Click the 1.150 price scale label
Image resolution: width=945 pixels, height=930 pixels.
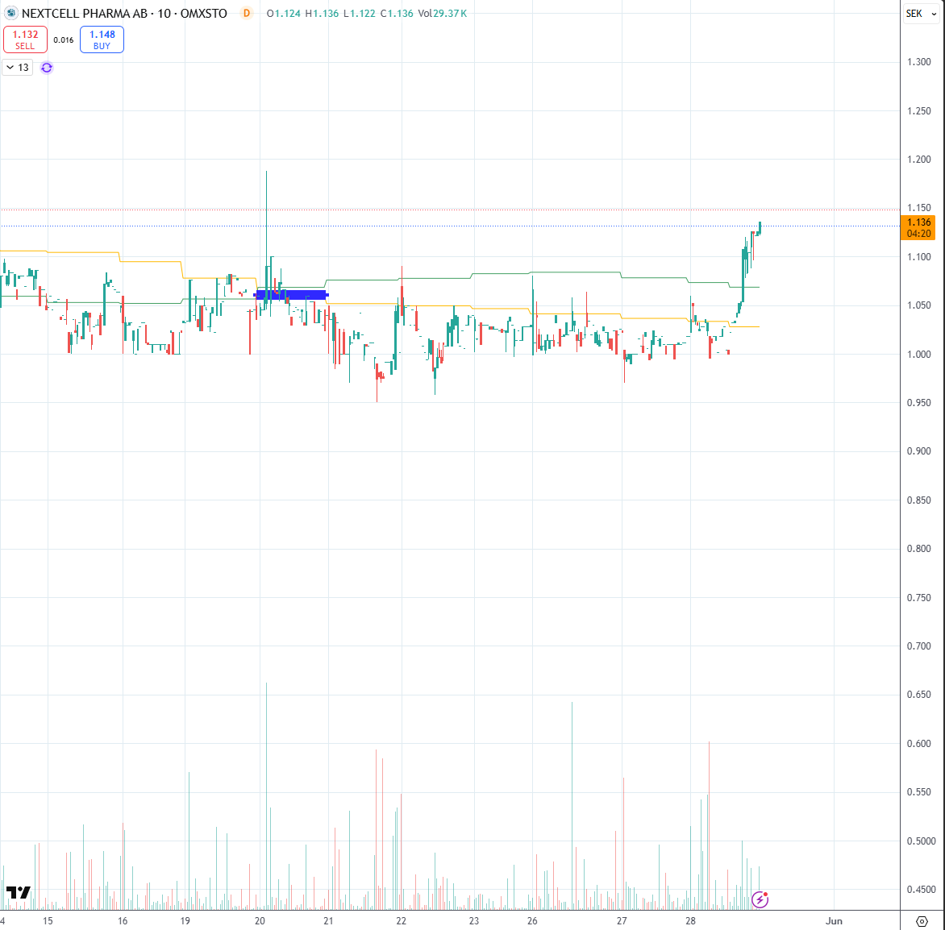[x=918, y=208]
